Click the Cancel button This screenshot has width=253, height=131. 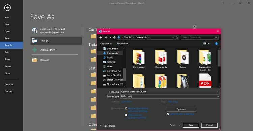(209, 125)
